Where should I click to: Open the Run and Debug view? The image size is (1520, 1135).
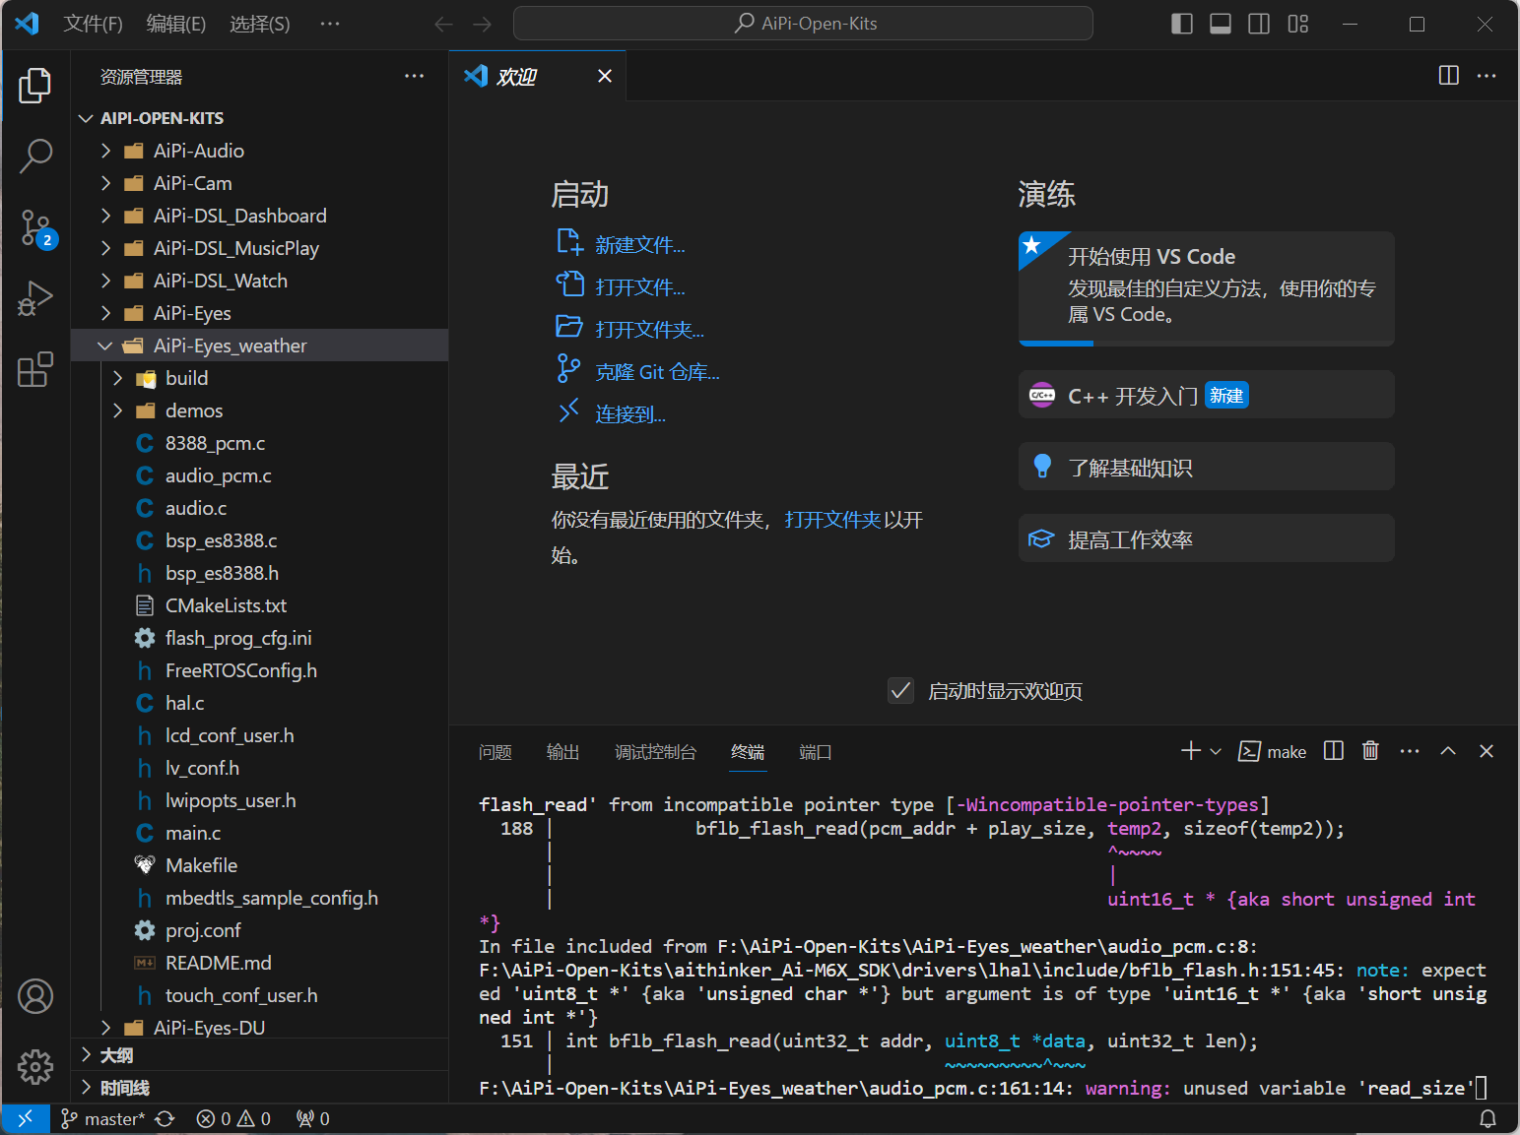[x=35, y=298]
